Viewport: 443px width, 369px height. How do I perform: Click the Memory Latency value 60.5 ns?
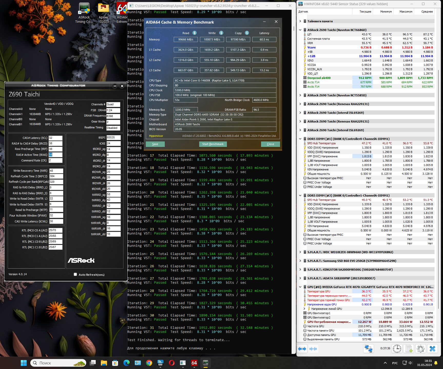[264, 39]
